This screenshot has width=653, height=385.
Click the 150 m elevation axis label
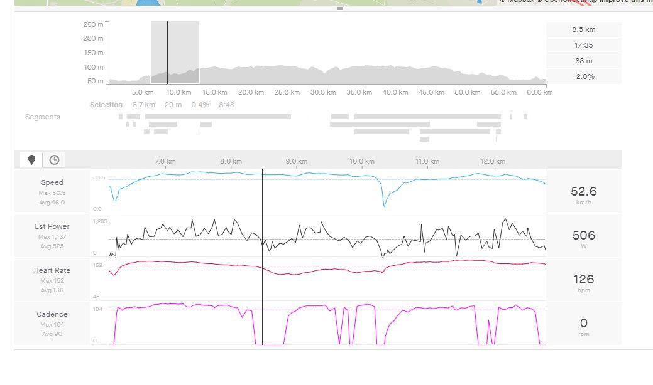[93, 53]
